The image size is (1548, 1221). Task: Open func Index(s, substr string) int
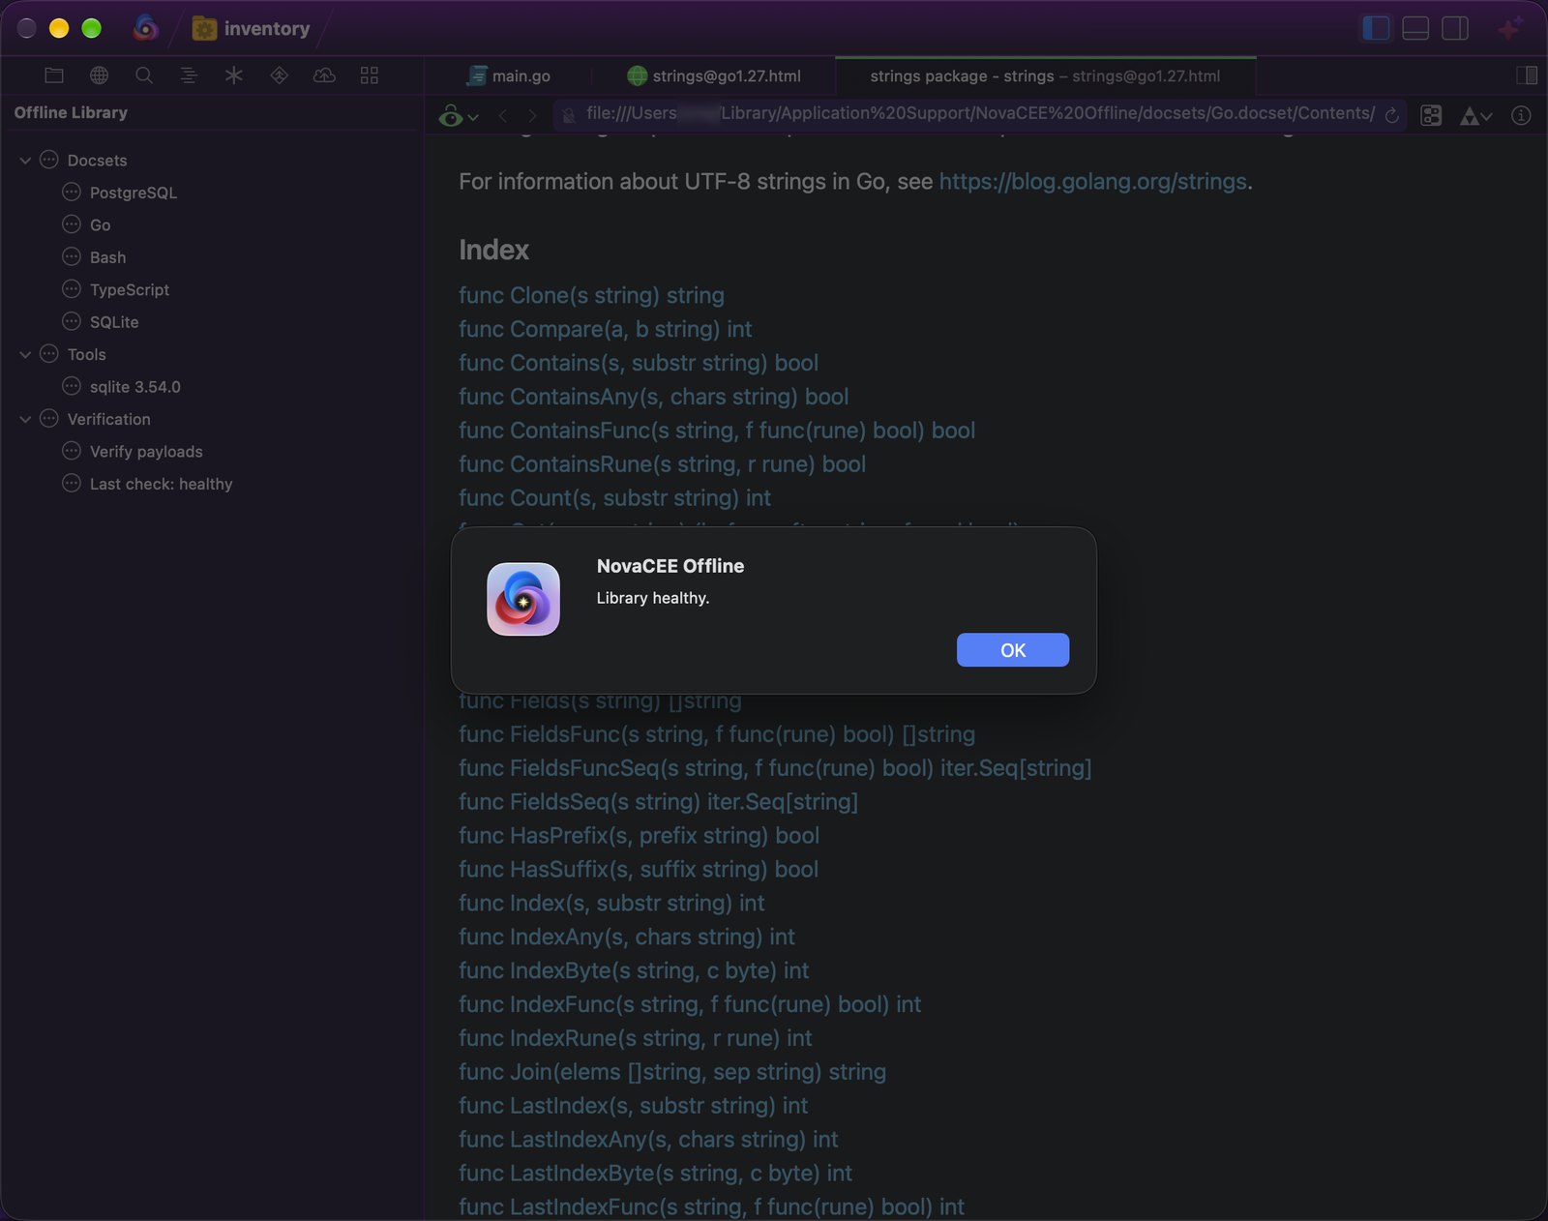(x=611, y=904)
